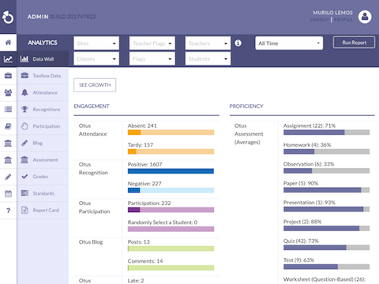Open the Teachers dropdown
This screenshot has height=284, width=379.
tap(208, 43)
